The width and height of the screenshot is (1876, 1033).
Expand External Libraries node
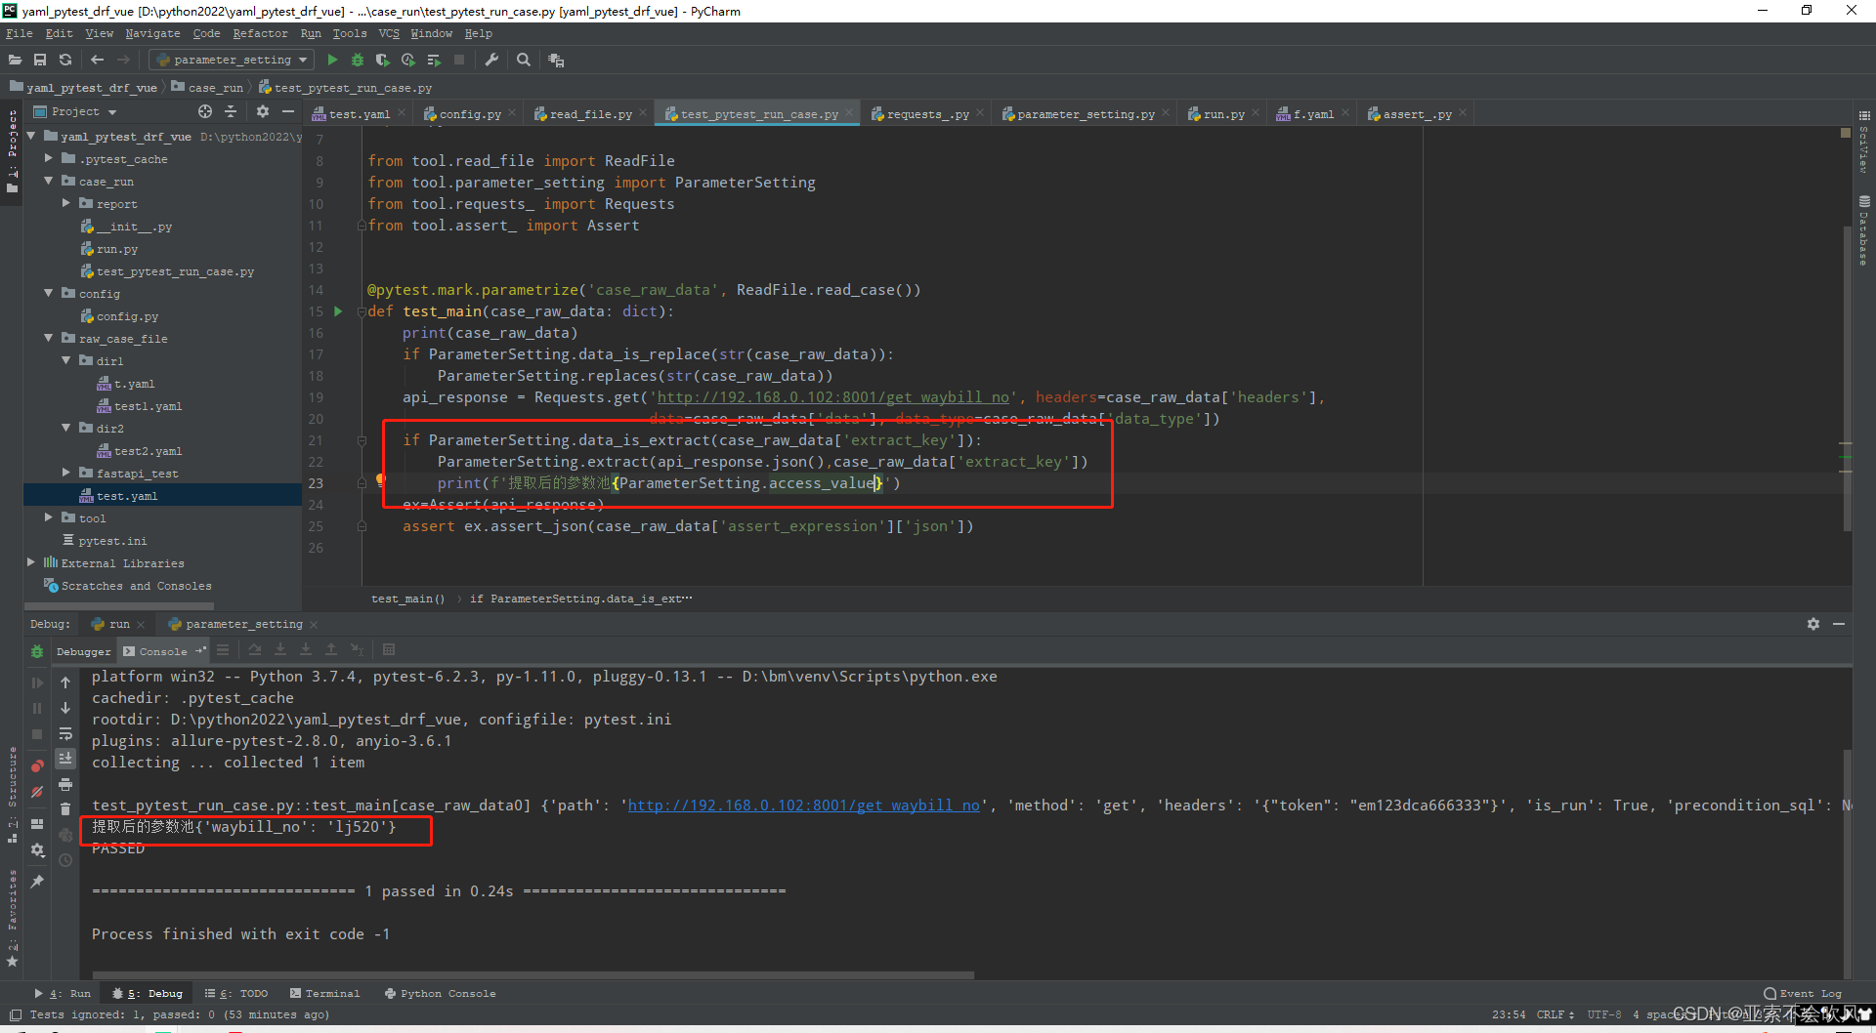pos(31,562)
